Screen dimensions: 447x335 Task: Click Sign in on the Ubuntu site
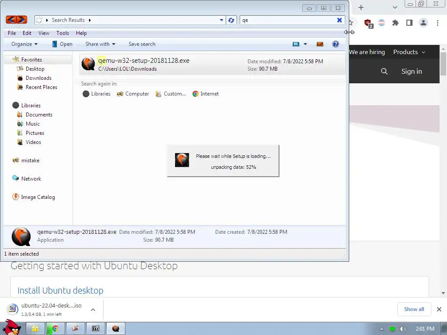click(x=411, y=71)
